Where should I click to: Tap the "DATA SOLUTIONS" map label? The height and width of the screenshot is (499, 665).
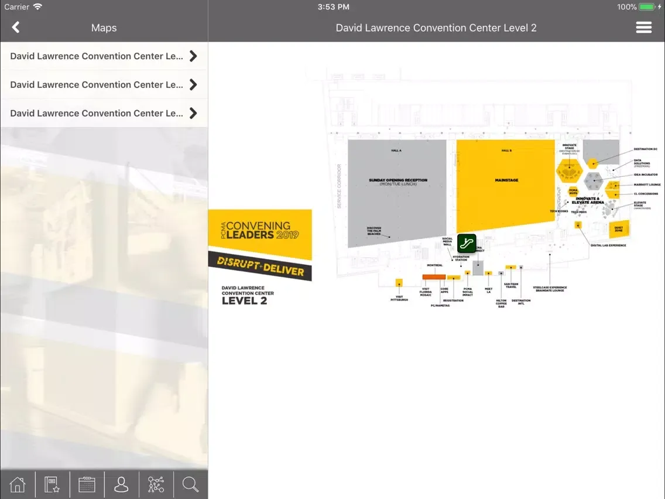click(x=642, y=162)
